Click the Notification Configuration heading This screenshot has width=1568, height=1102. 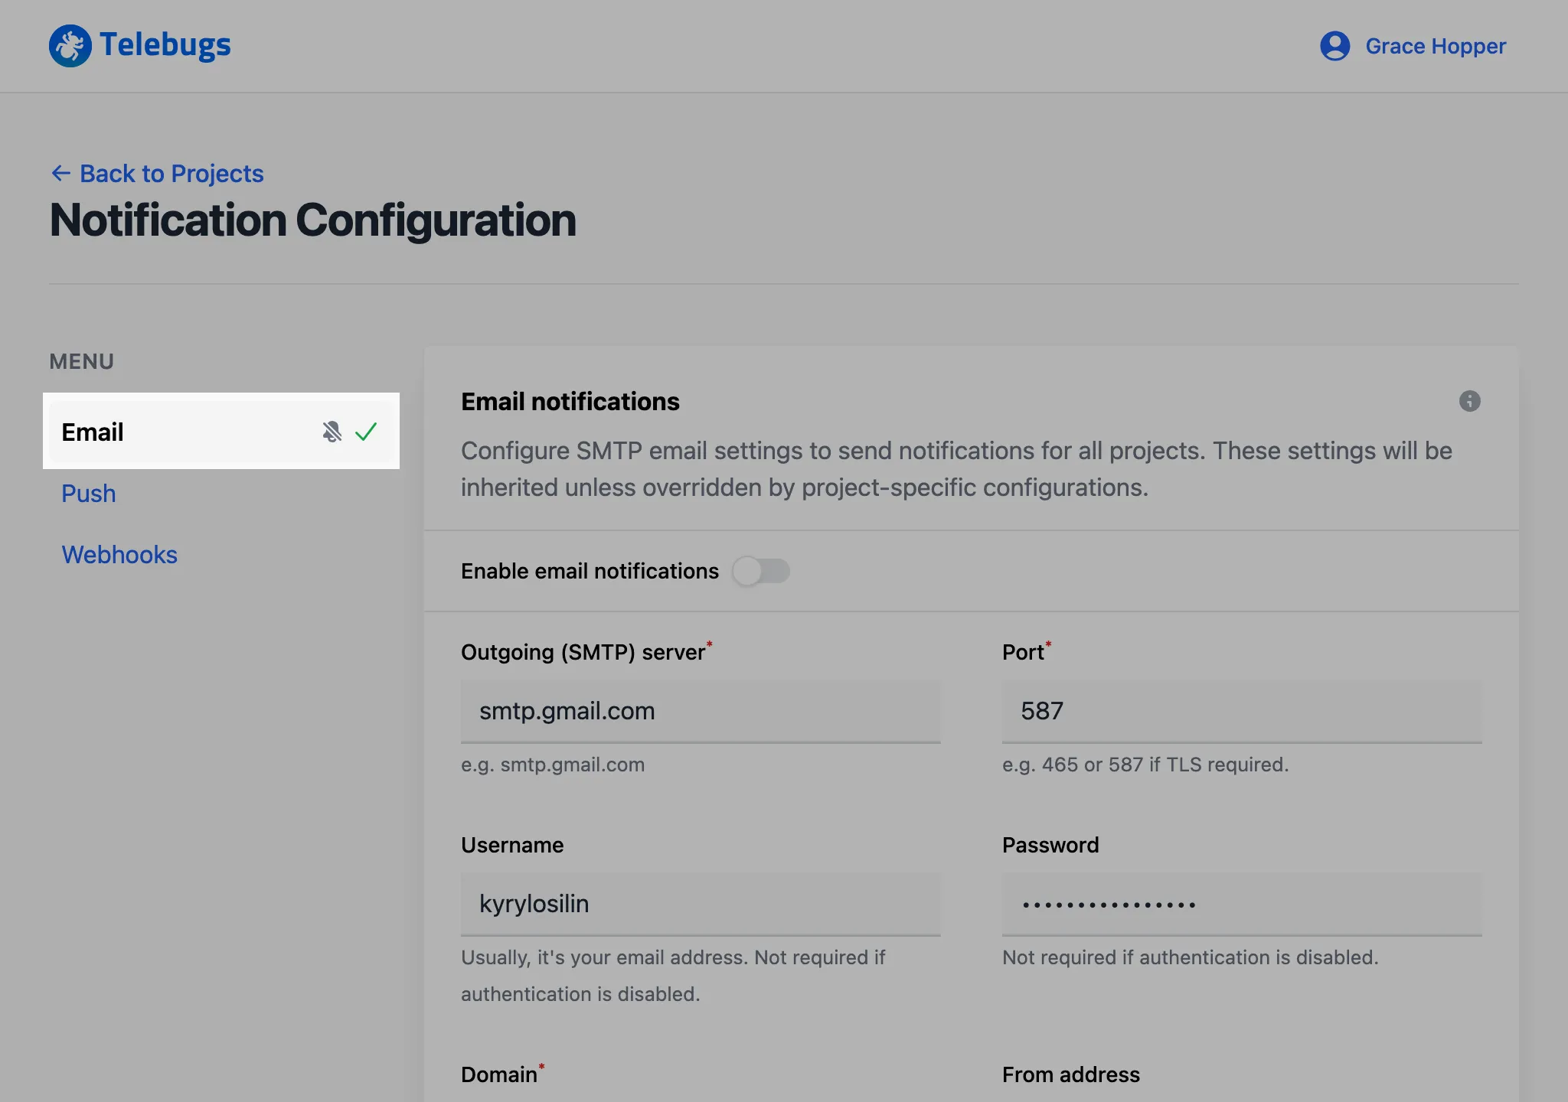tap(312, 220)
